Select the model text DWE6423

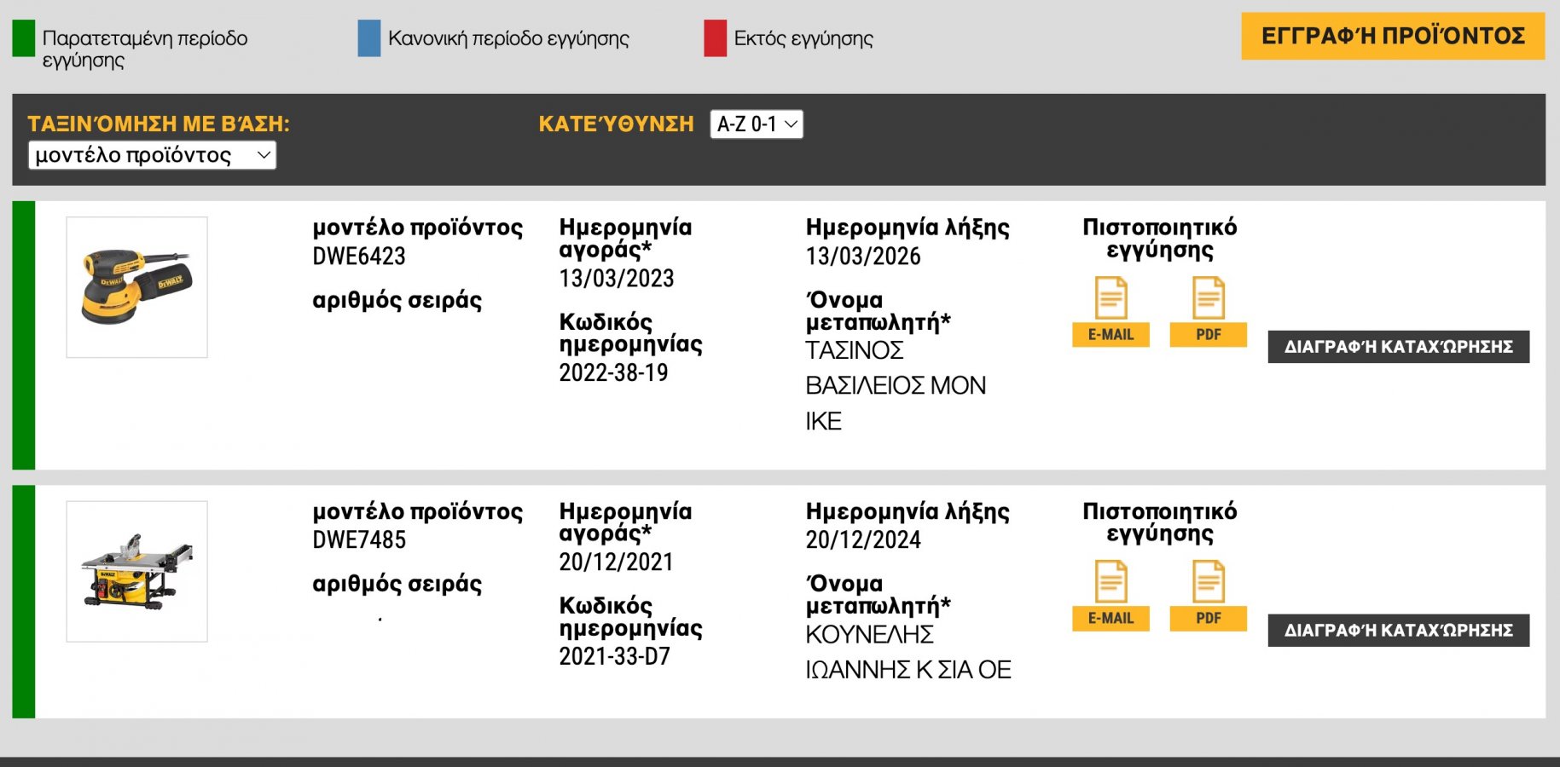point(359,256)
